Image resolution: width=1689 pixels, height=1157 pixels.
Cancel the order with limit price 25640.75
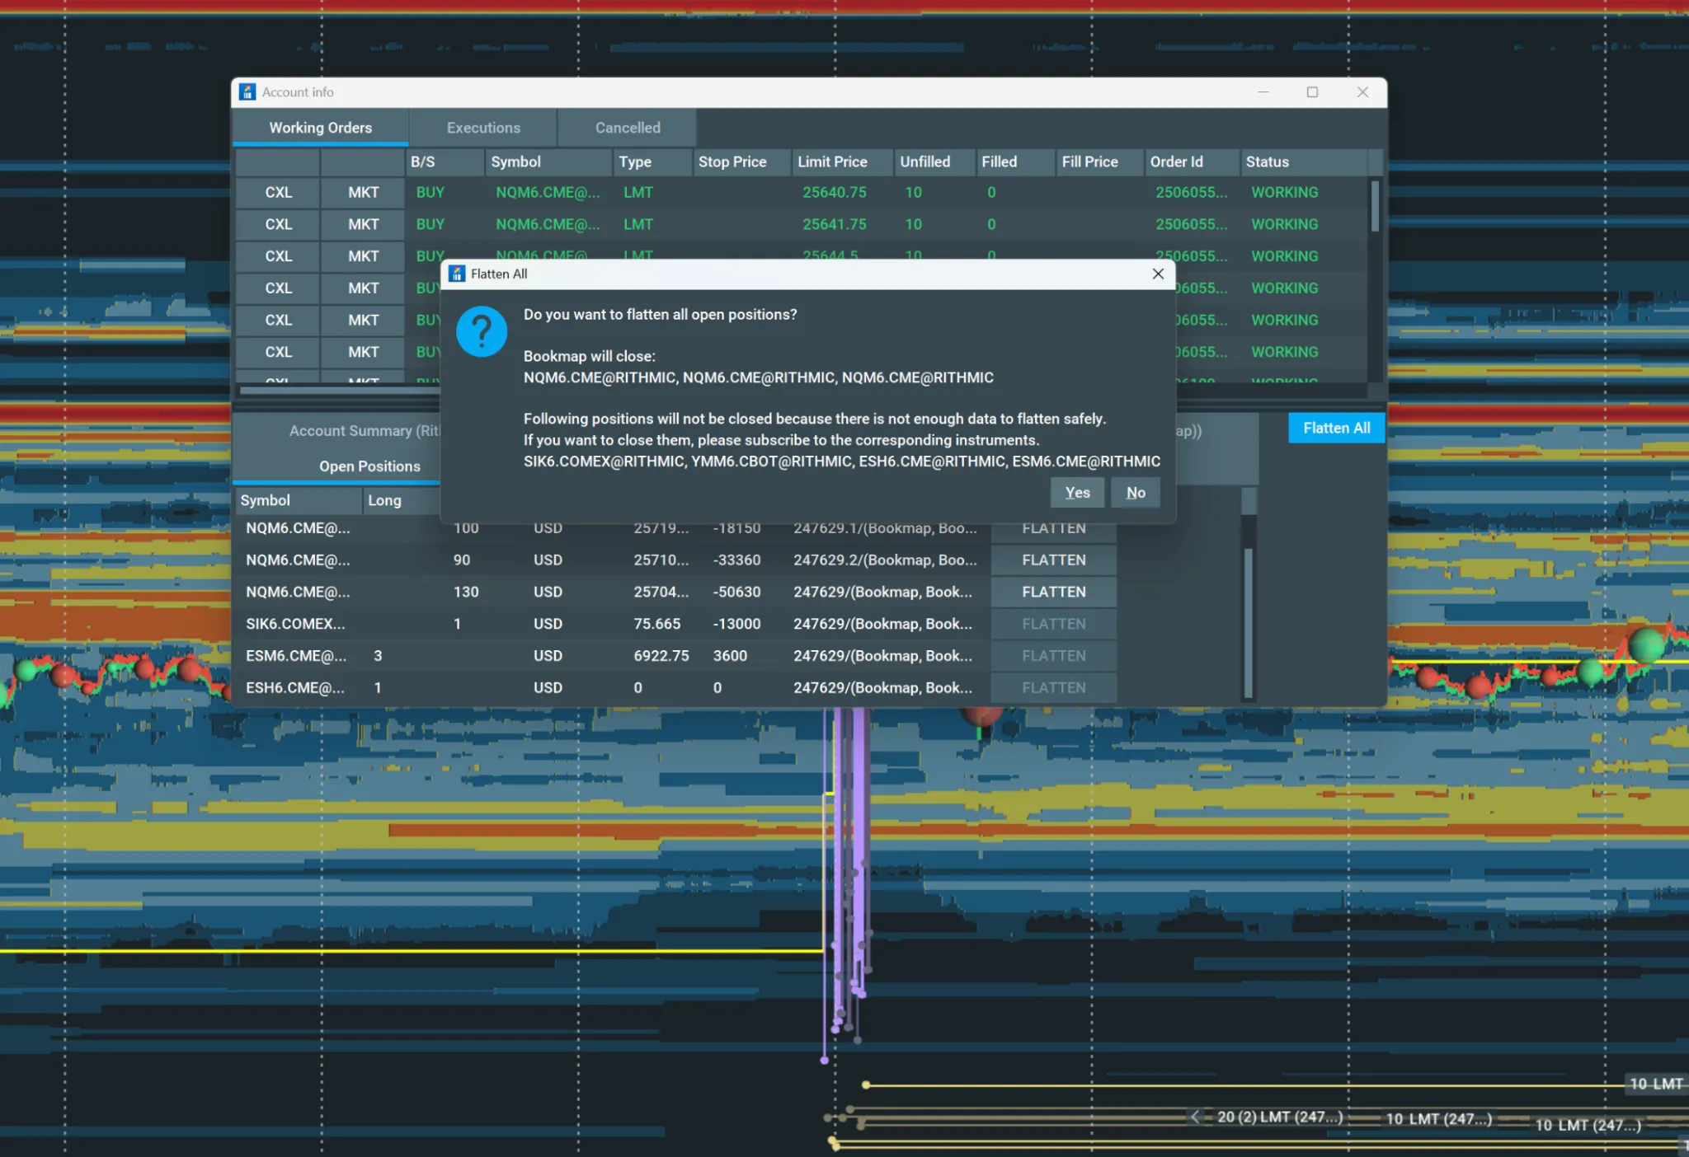click(x=278, y=192)
